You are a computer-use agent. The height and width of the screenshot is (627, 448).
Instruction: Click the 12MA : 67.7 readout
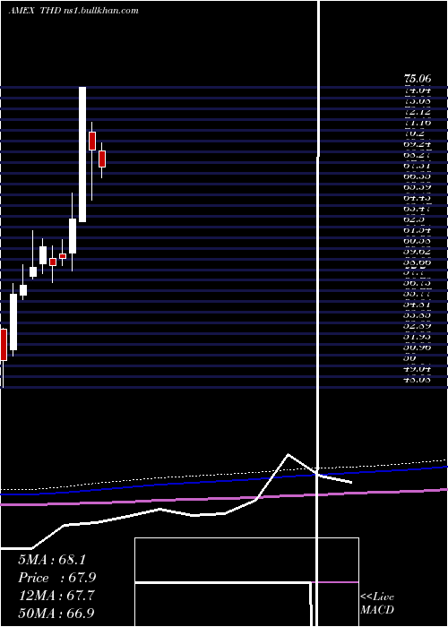(x=56, y=596)
